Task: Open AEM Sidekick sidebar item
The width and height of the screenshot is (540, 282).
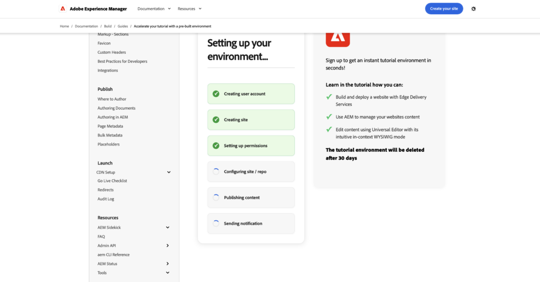Action: [x=109, y=228]
